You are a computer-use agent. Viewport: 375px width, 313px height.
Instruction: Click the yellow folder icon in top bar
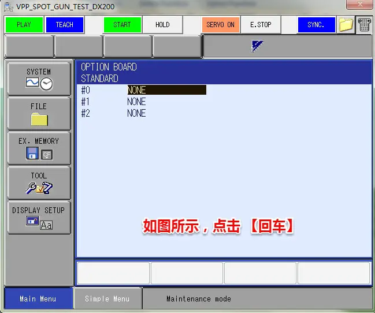point(346,25)
